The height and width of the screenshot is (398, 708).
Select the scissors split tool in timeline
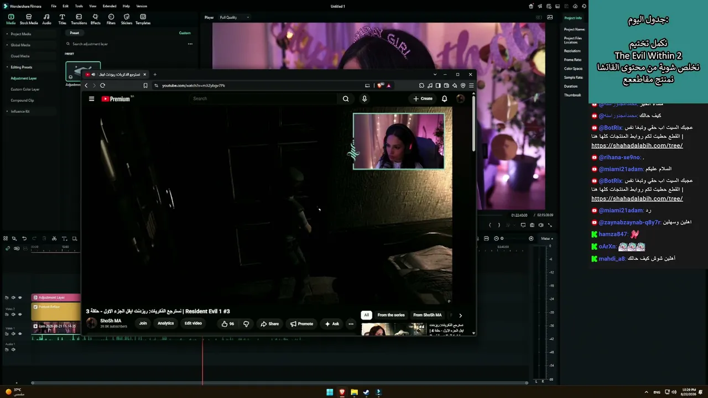[x=54, y=239]
